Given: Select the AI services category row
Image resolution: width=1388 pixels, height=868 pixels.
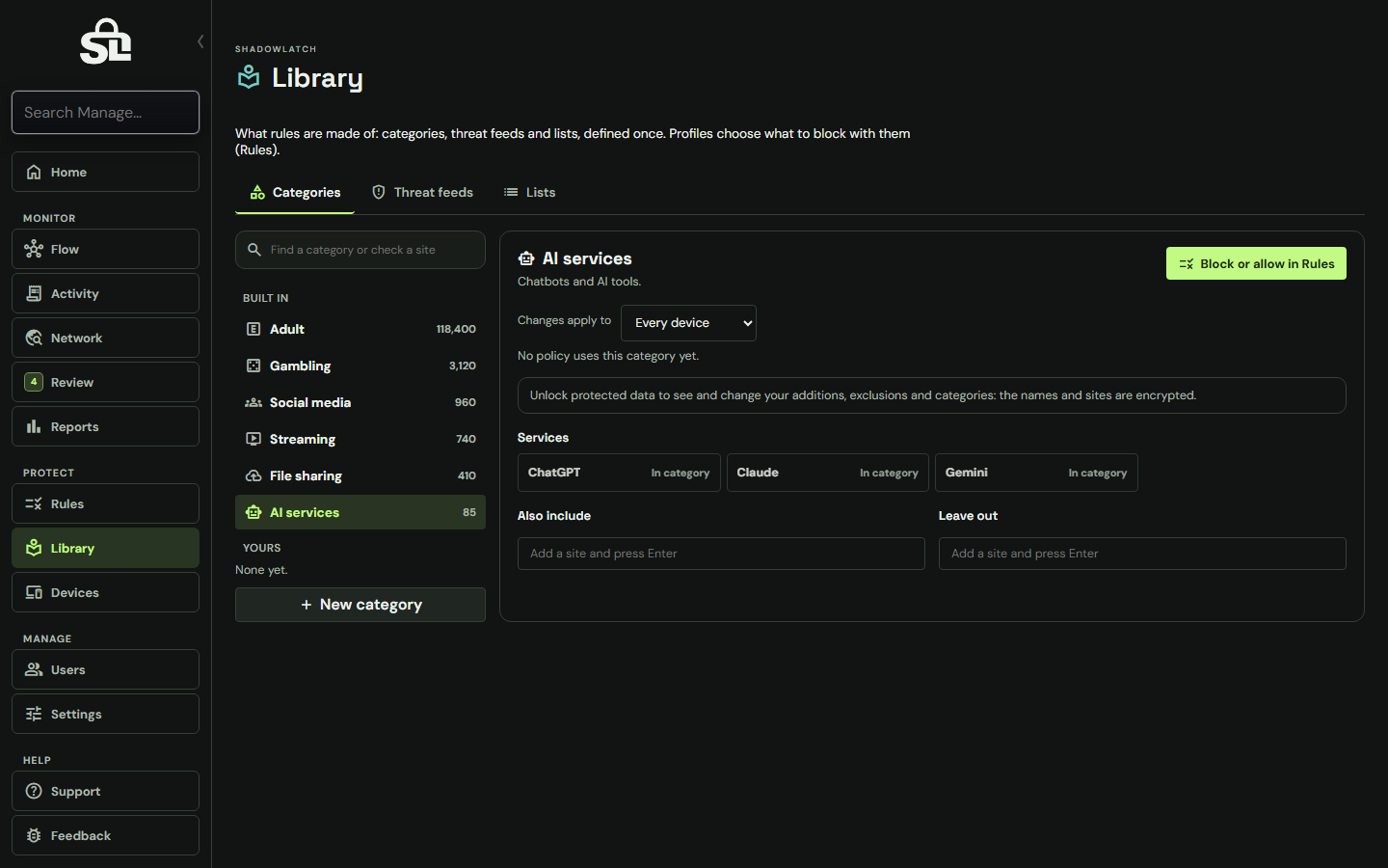Looking at the screenshot, I should tap(360, 512).
